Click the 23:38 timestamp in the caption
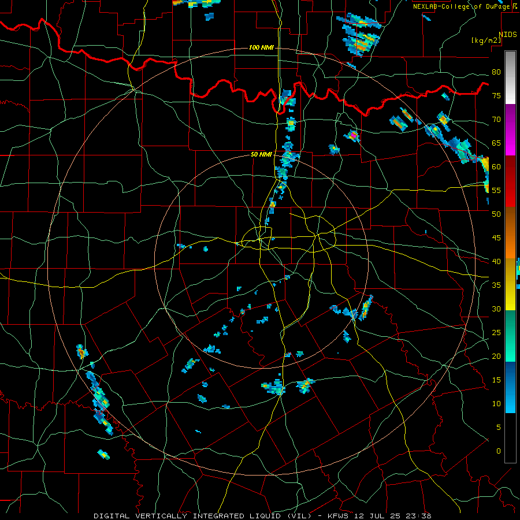Viewport: 520px width, 520px height. coord(418,516)
